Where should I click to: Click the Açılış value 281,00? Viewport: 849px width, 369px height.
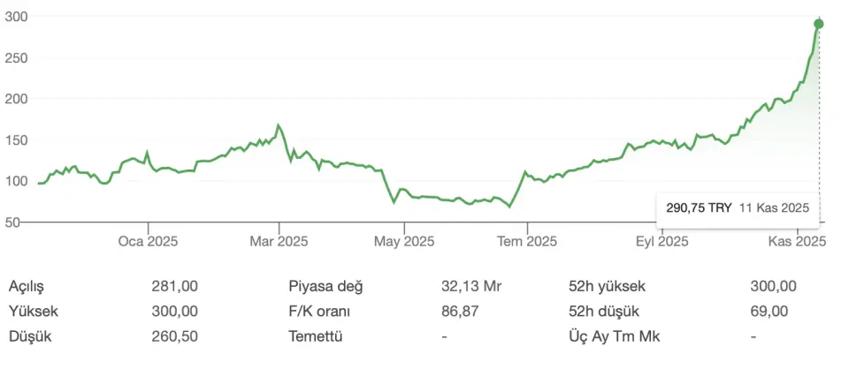click(175, 286)
